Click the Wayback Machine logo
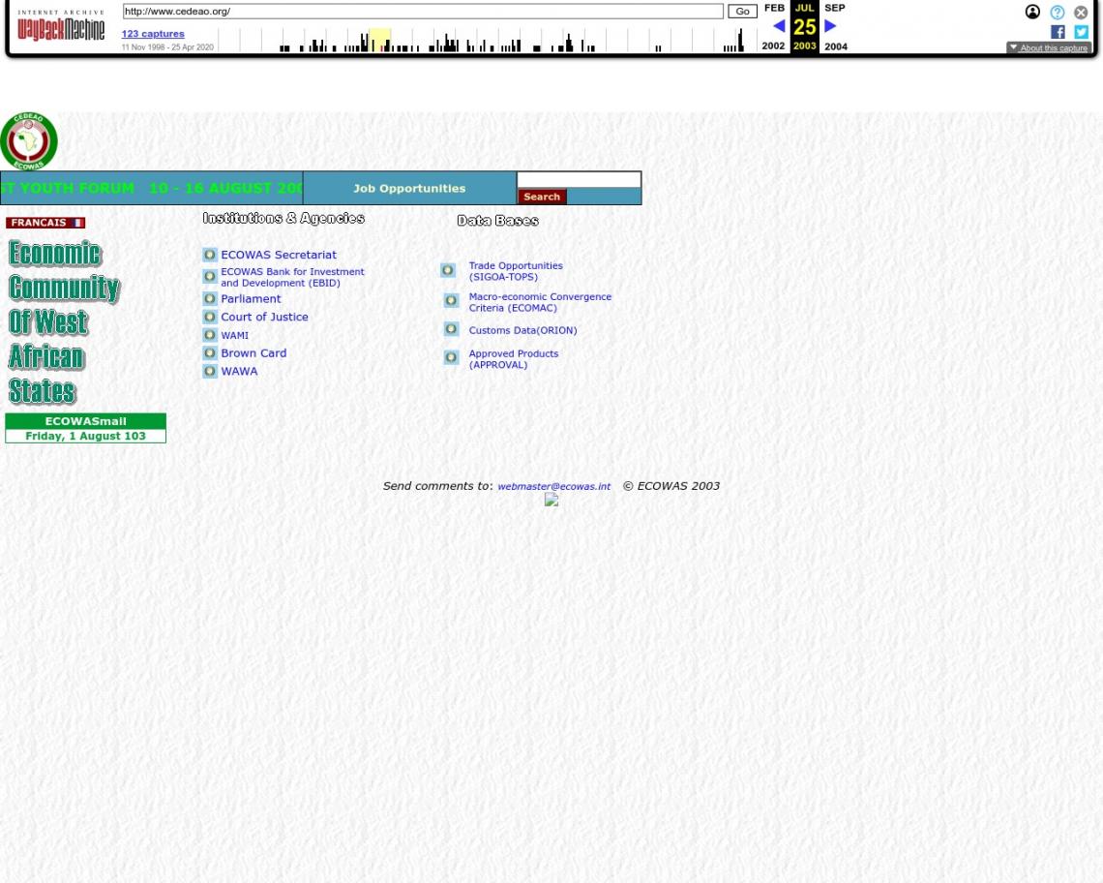This screenshot has height=883, width=1103. (61, 27)
